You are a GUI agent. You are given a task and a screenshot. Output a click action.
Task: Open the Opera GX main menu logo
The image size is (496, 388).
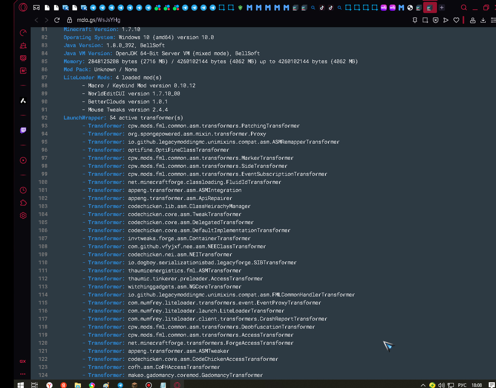[x=23, y=7]
